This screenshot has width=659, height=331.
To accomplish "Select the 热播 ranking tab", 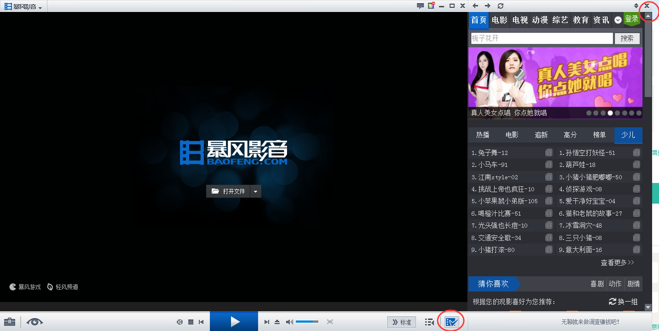I will point(483,135).
